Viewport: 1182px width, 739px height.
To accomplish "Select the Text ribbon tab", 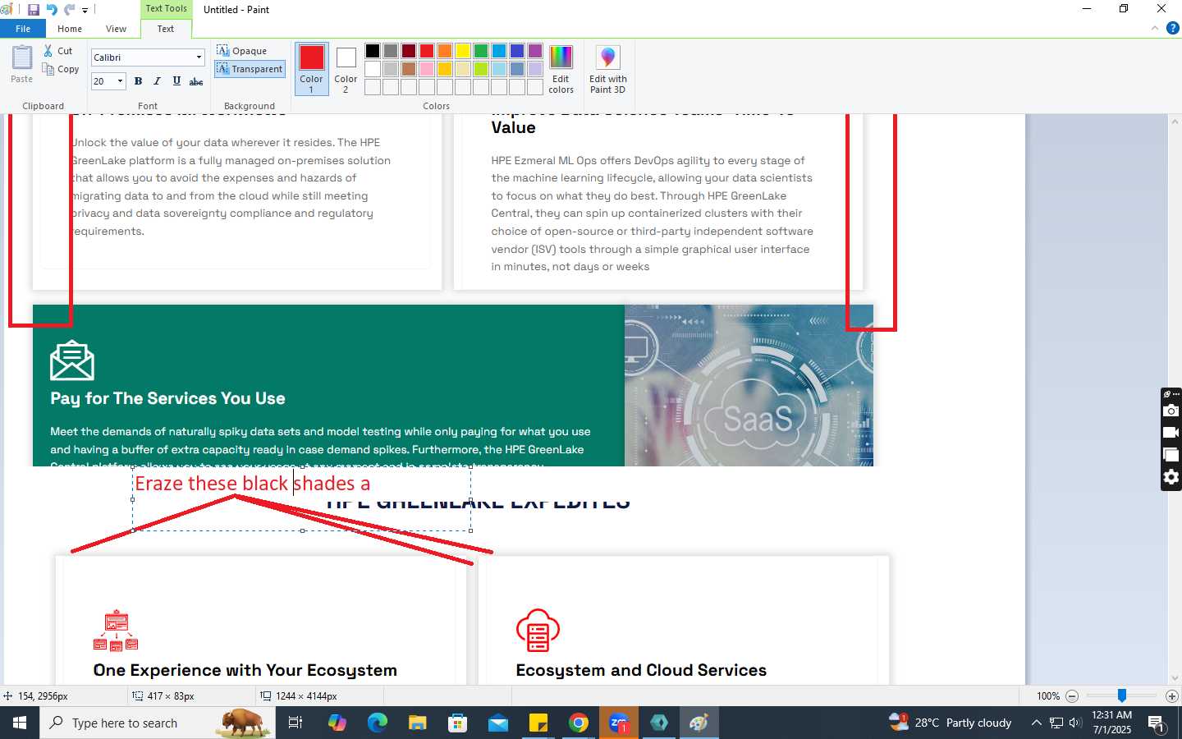I will (x=166, y=29).
